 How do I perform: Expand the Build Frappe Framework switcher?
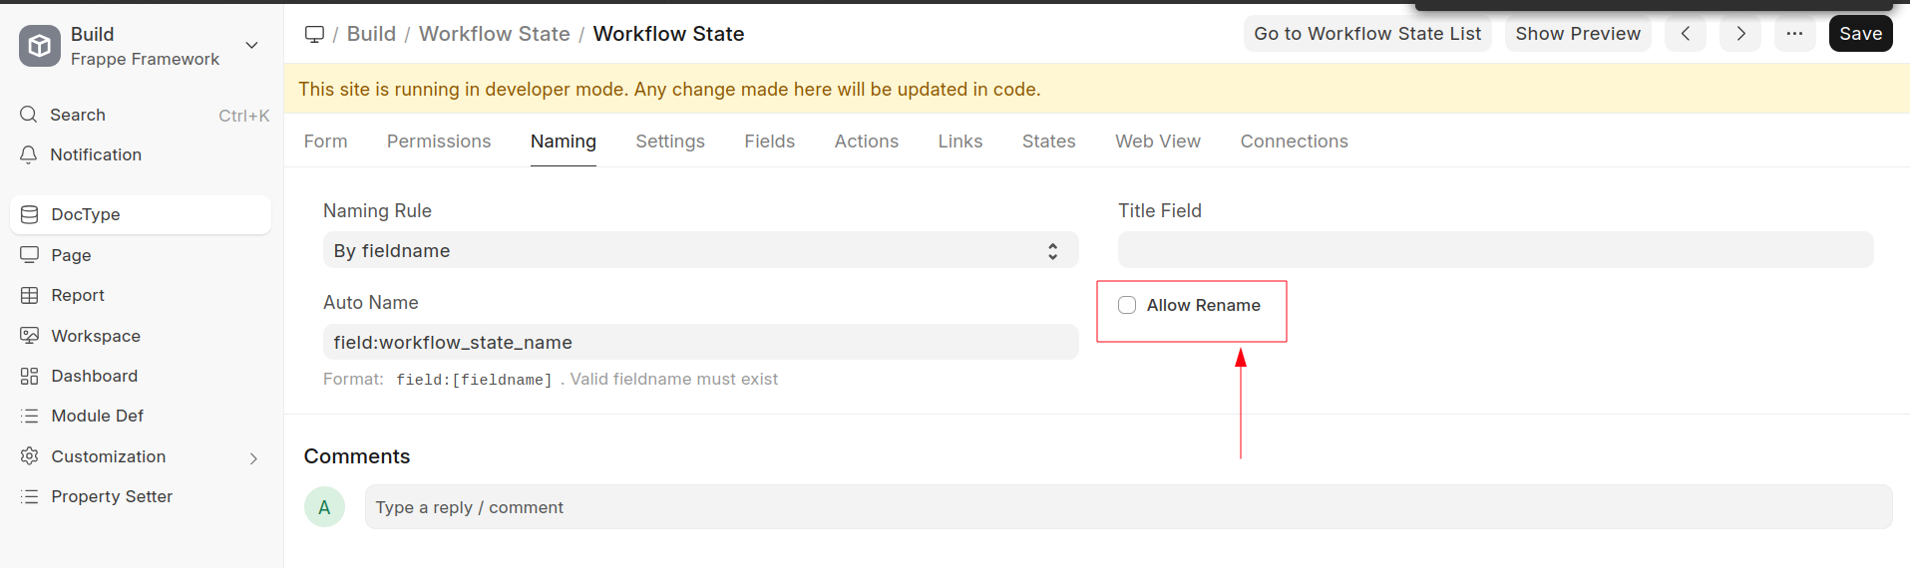252,46
